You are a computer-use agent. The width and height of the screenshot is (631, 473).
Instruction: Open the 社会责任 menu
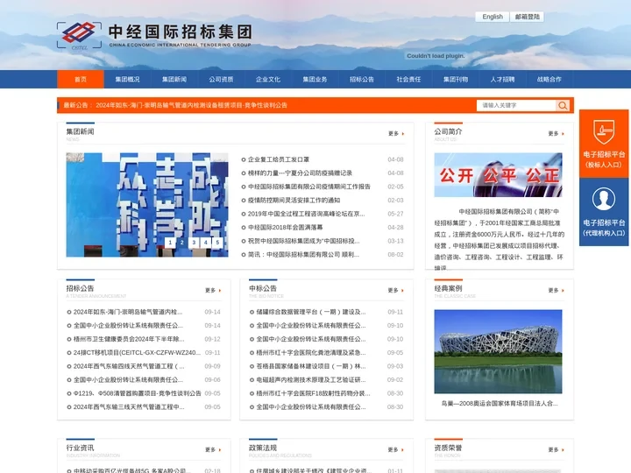[408, 79]
